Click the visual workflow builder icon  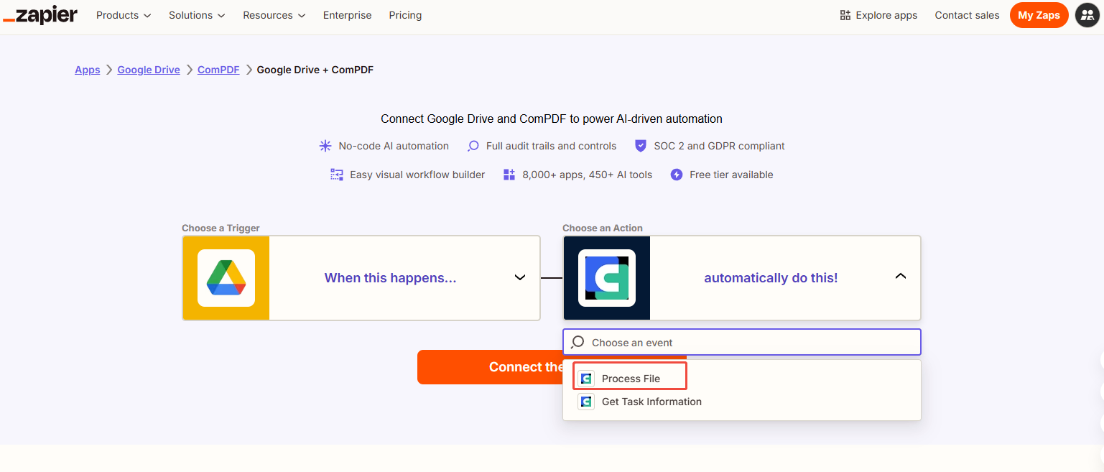pos(336,174)
